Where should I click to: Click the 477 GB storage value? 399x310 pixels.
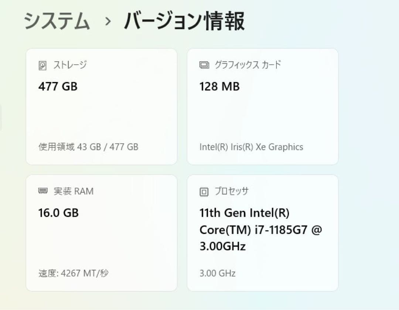58,87
